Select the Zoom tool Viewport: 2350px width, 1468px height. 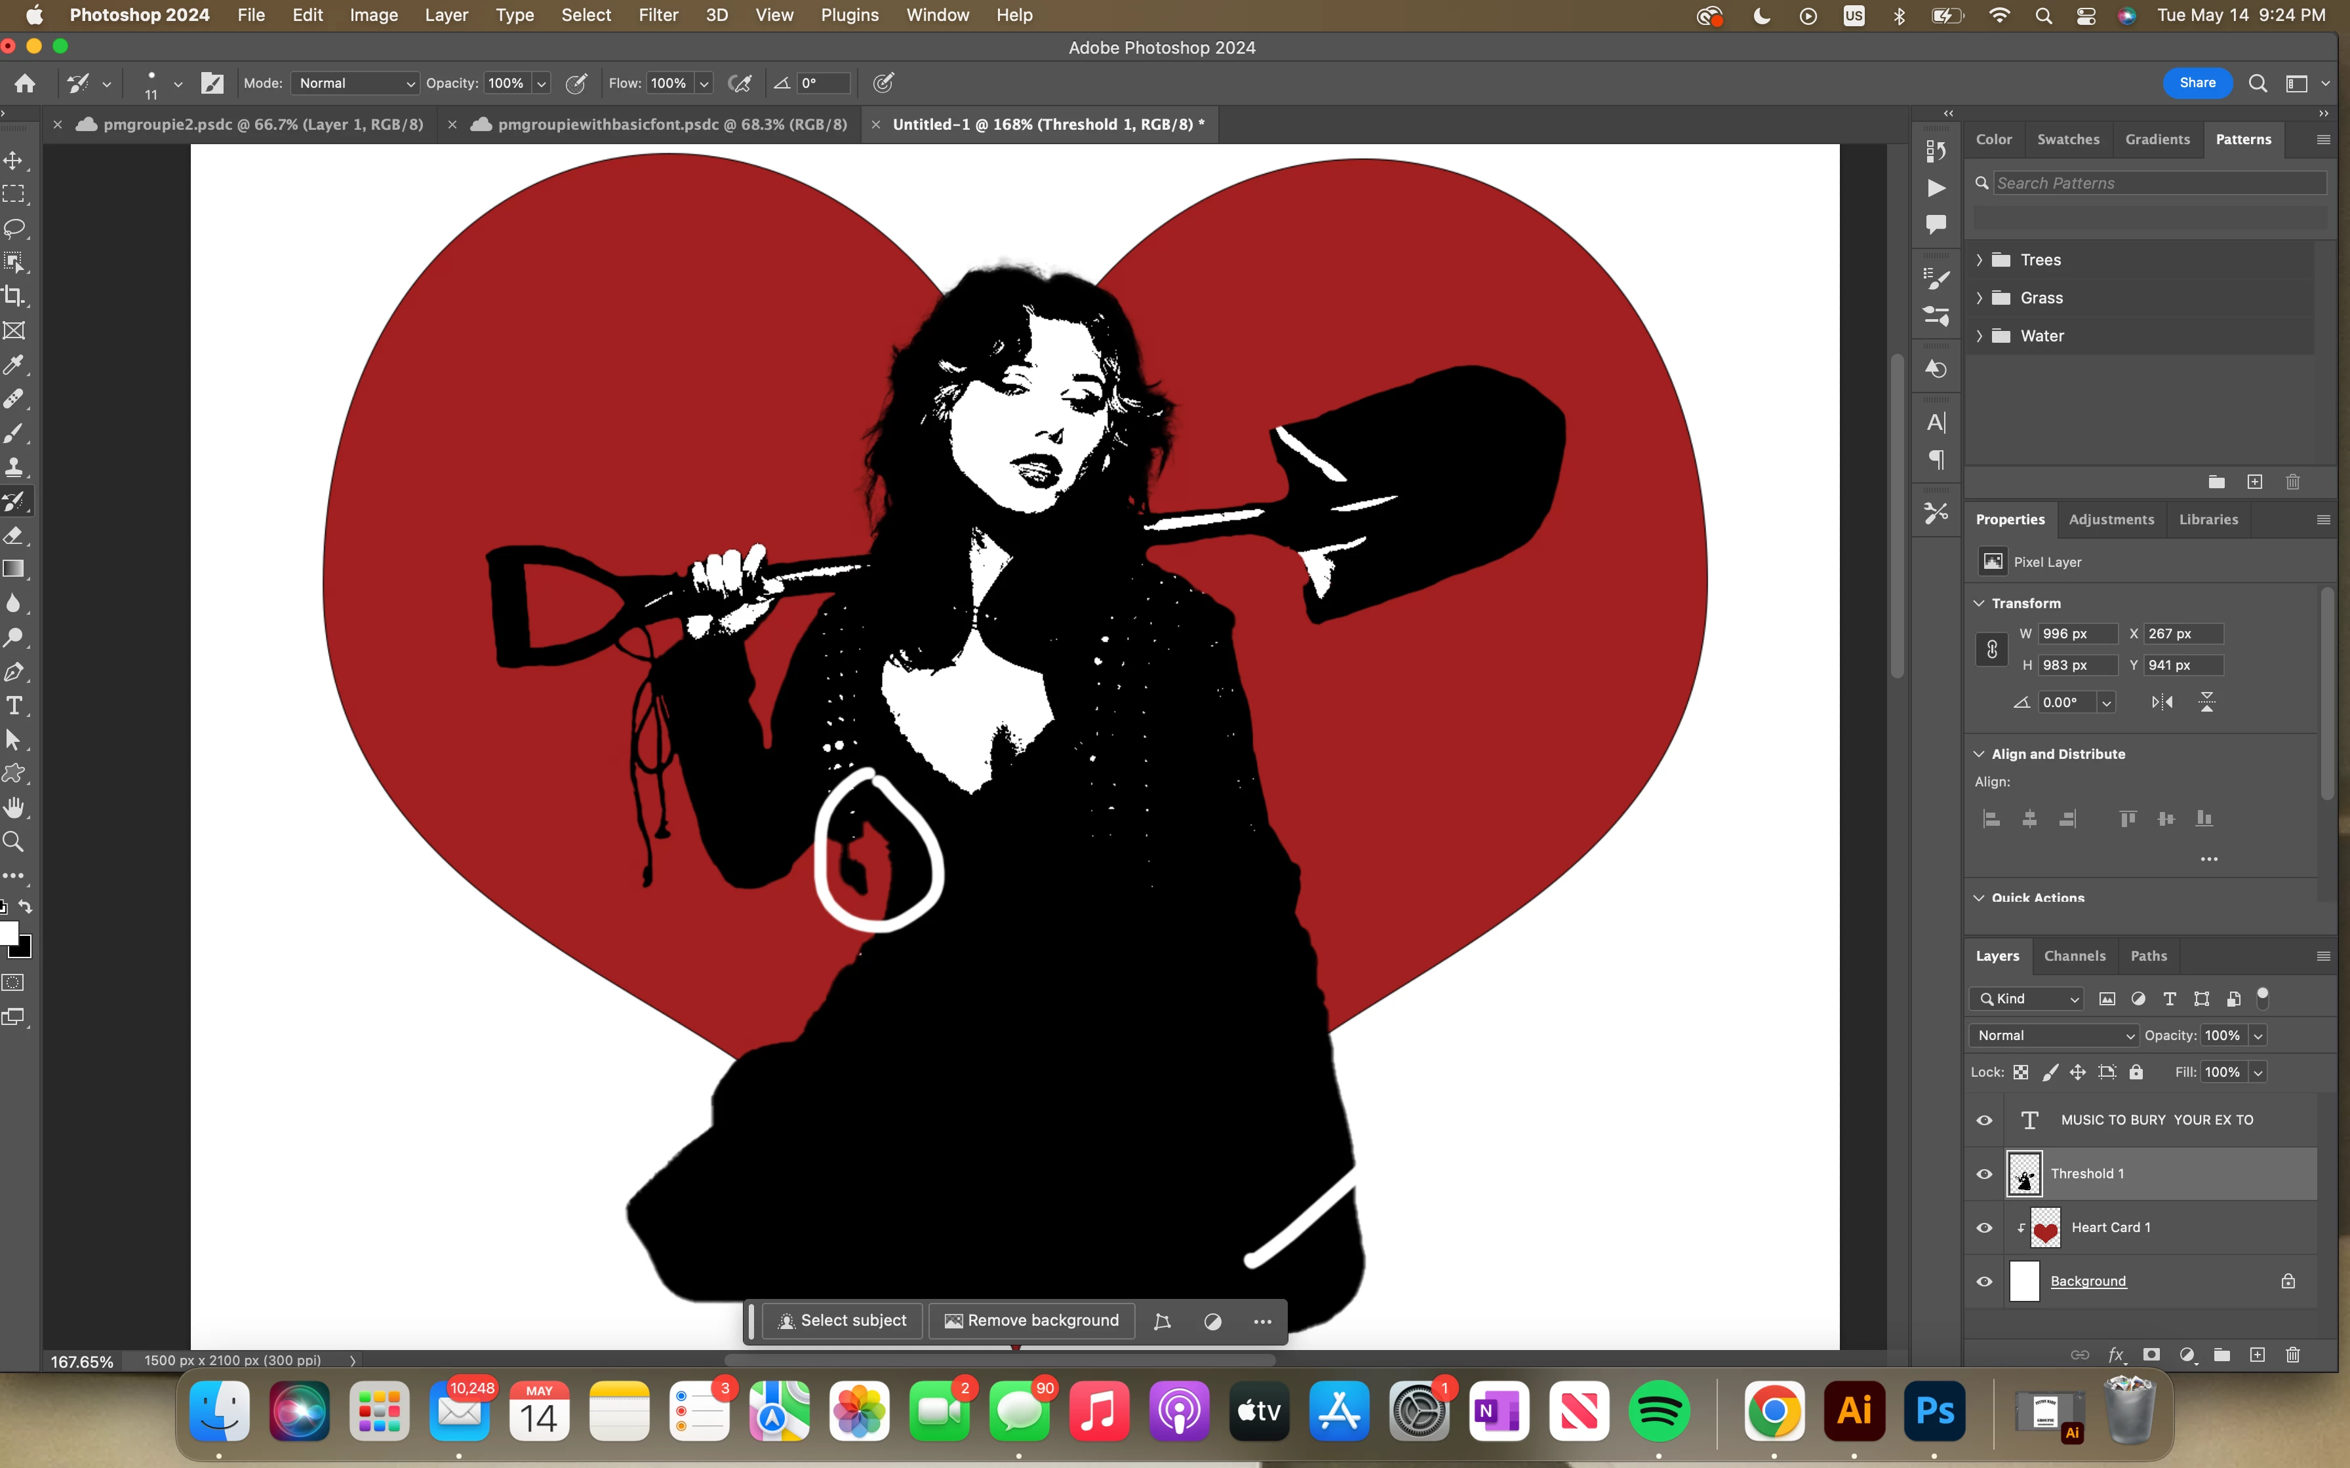14,841
